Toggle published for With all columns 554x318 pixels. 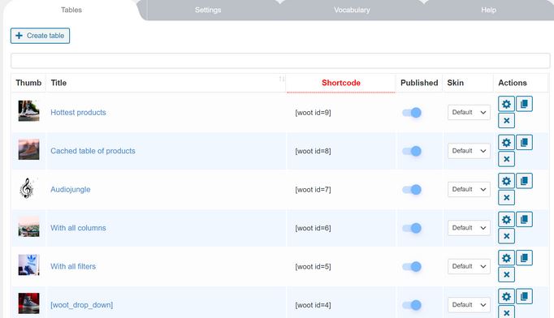point(412,228)
